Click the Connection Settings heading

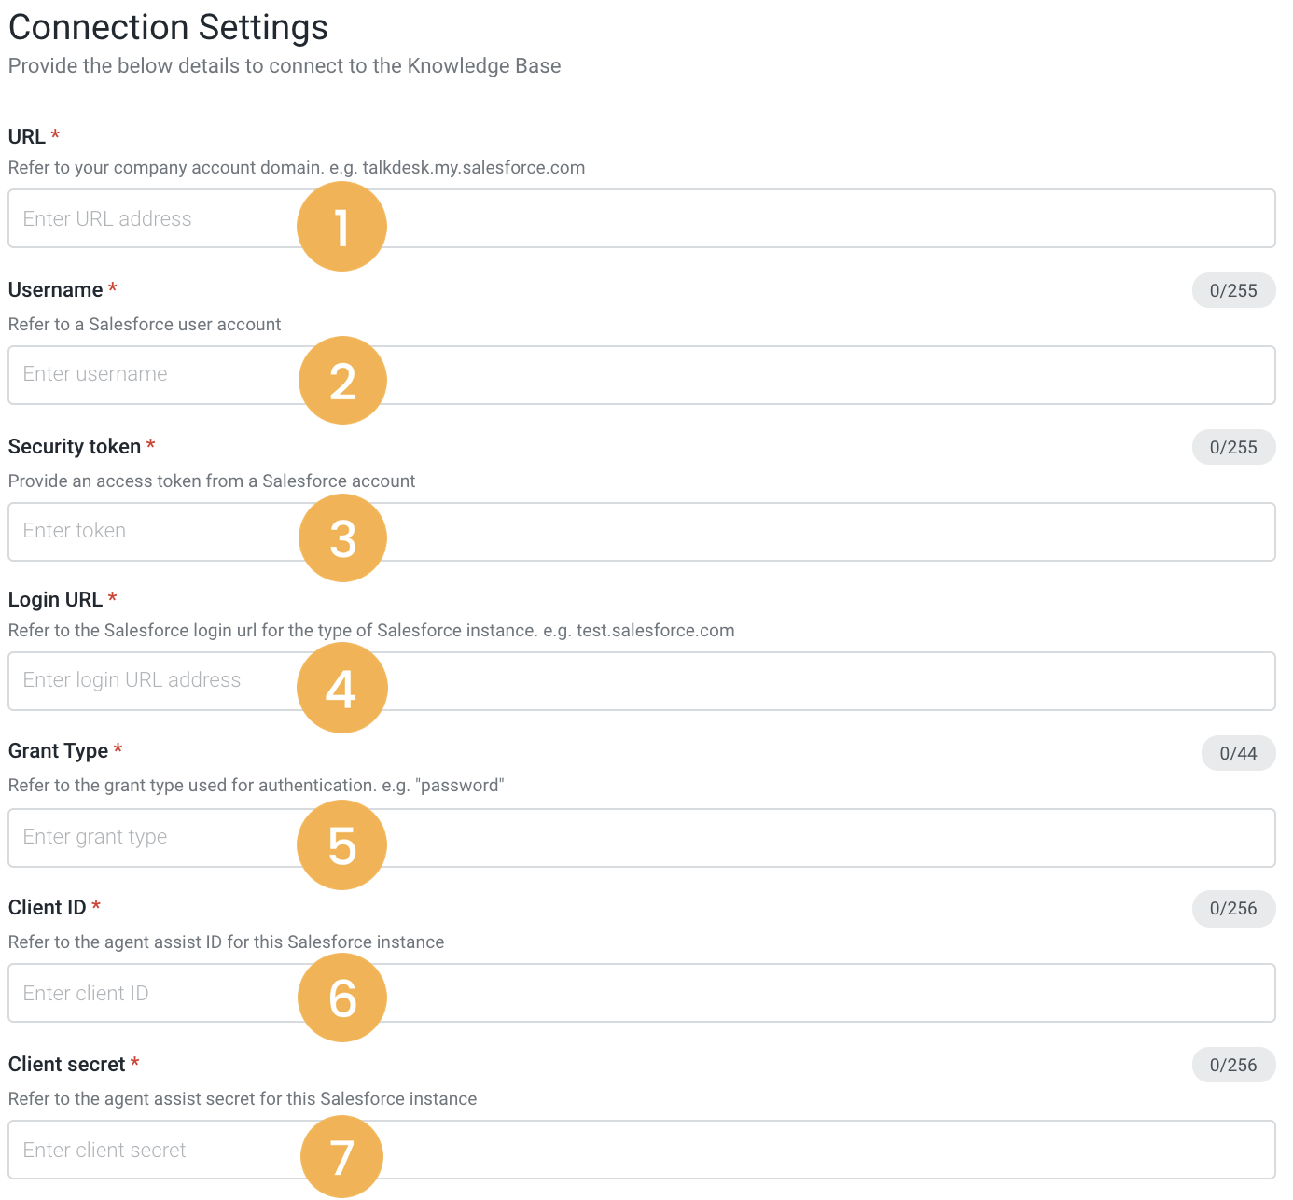click(x=168, y=27)
